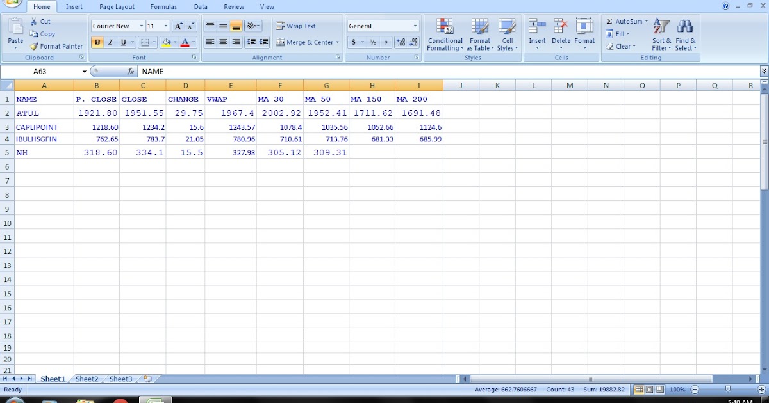Open font name dropdown Courier New
Screen dimensions: 769x403
pos(142,26)
